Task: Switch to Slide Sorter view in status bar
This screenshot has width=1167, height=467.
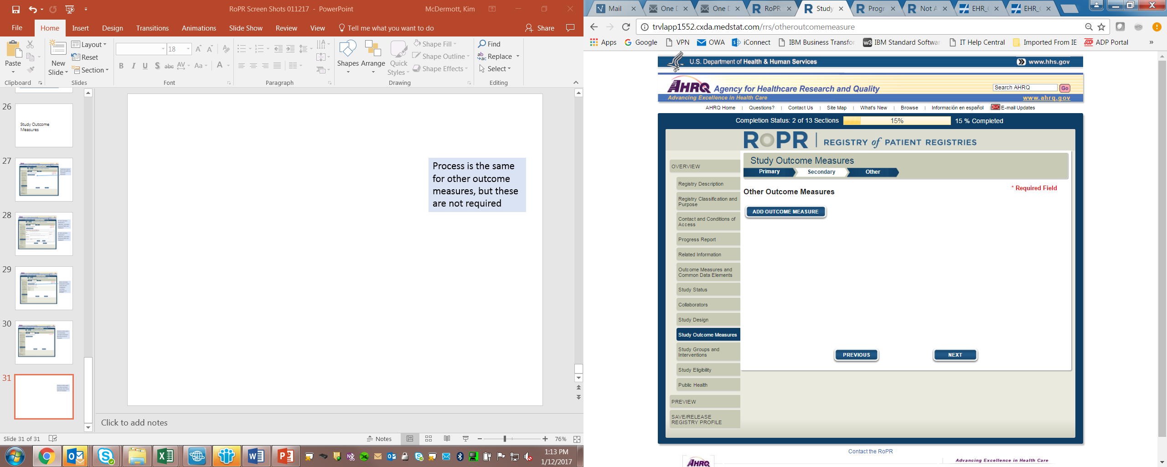Action: click(x=429, y=439)
